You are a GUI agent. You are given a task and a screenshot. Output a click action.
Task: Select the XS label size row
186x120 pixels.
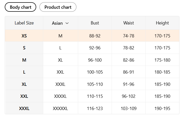click(92, 36)
